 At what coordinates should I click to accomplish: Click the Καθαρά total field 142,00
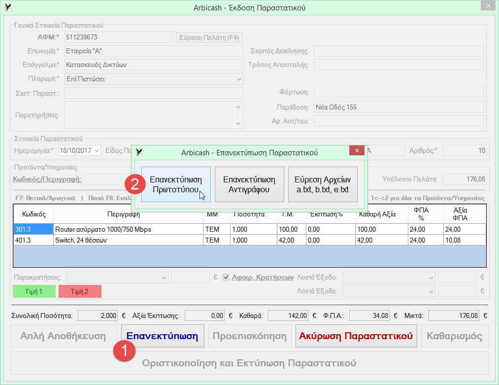[x=288, y=315]
